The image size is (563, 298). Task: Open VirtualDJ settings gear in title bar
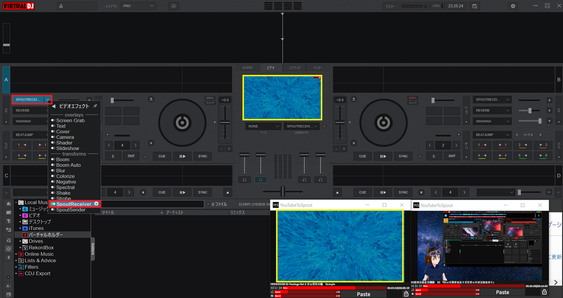click(x=513, y=6)
